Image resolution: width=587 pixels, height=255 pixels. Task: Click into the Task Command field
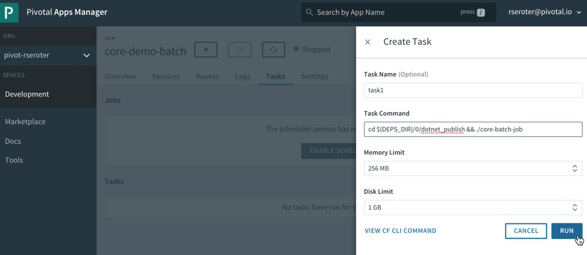[x=472, y=129]
